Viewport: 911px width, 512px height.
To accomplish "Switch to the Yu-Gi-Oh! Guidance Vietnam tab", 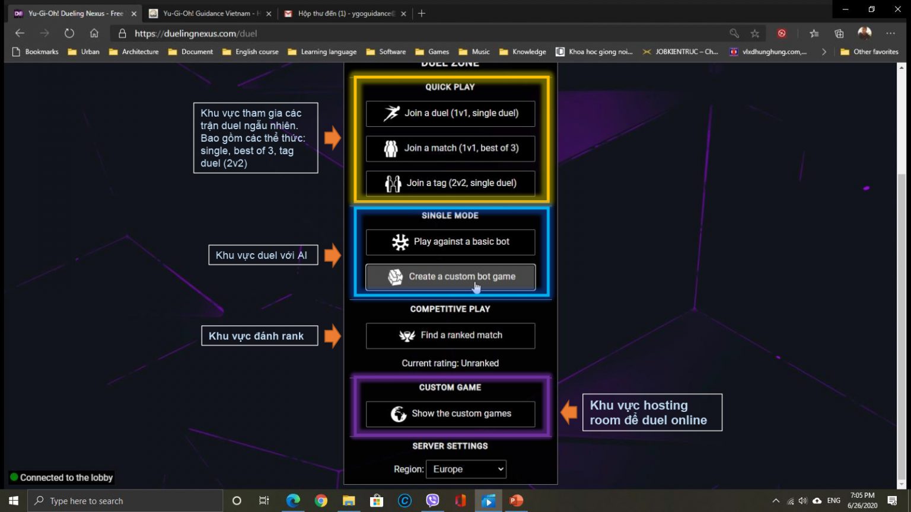I will 211,13.
